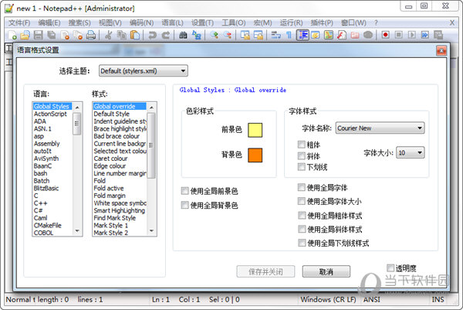Close the 语言格式设置 dialog
This screenshot has width=463, height=310.
pyautogui.click(x=441, y=51)
